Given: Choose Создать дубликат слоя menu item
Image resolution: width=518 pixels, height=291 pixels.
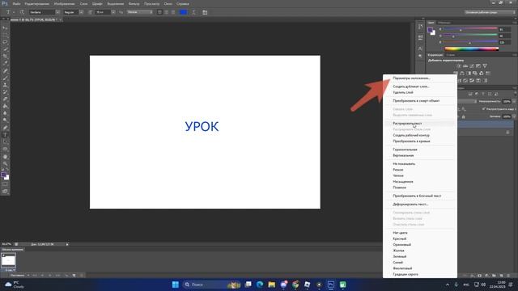Looking at the screenshot, I should [x=411, y=86].
